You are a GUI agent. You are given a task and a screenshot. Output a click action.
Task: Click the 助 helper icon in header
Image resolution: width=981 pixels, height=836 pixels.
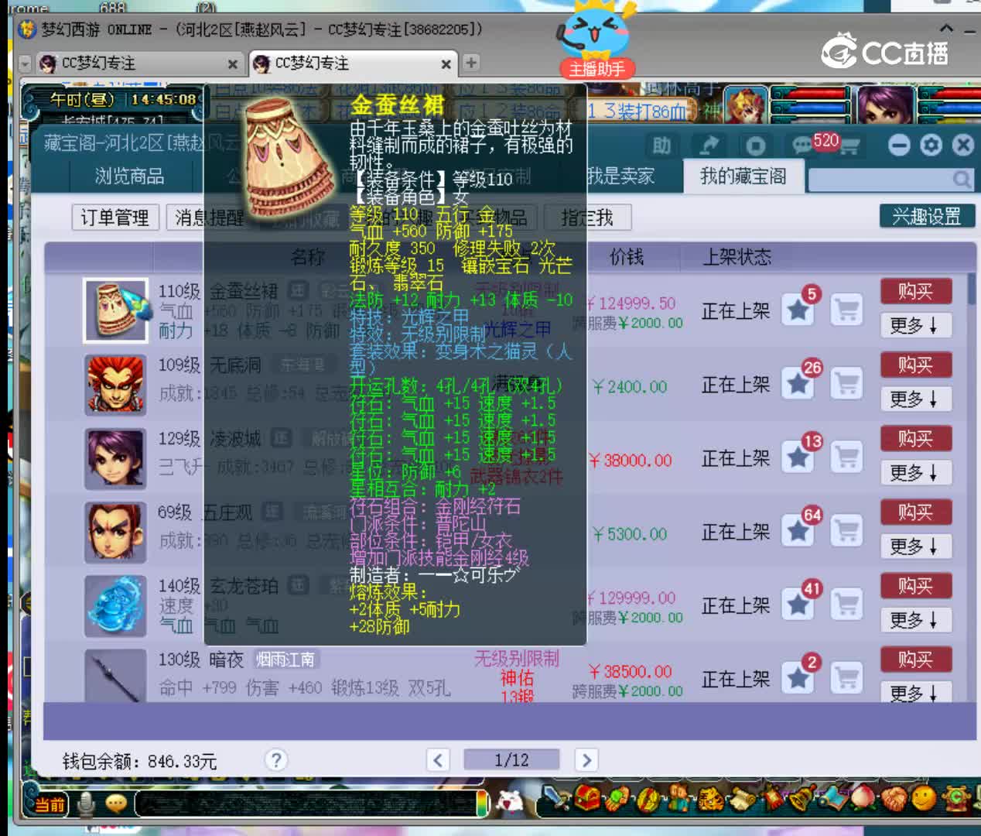tap(661, 145)
